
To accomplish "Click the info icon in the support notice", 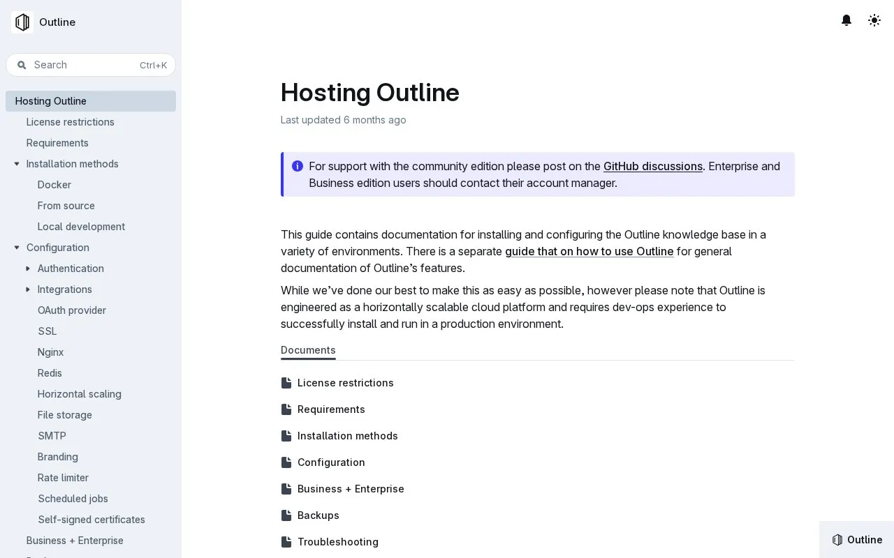I will click(298, 166).
